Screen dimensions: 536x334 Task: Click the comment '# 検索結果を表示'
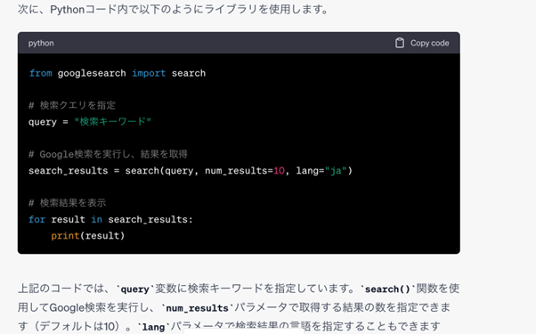pyautogui.click(x=68, y=203)
